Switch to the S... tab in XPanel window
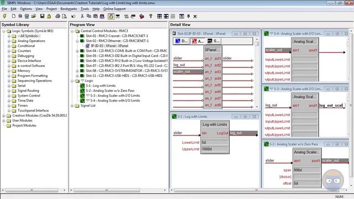 click(x=214, y=41)
